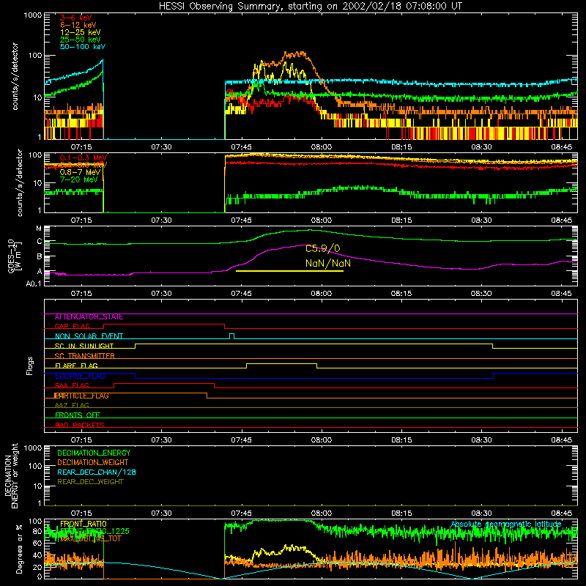586x586 pixels.
Task: Click the Flags axis label
Action: 30,366
